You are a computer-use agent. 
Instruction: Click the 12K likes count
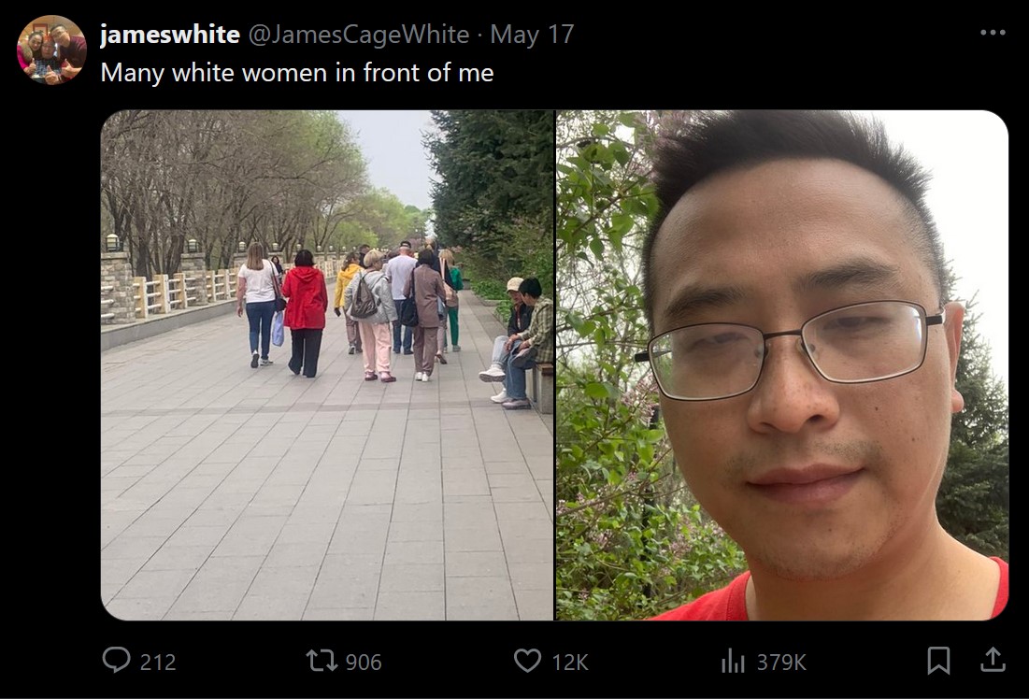click(569, 662)
